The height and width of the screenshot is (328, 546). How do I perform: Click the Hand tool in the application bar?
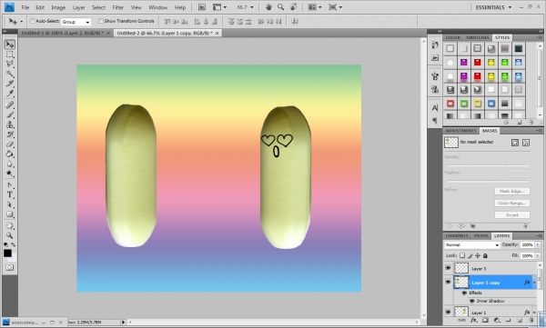click(x=268, y=7)
